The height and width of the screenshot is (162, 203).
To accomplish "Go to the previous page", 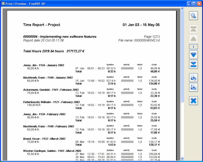I will (x=193, y=39).
